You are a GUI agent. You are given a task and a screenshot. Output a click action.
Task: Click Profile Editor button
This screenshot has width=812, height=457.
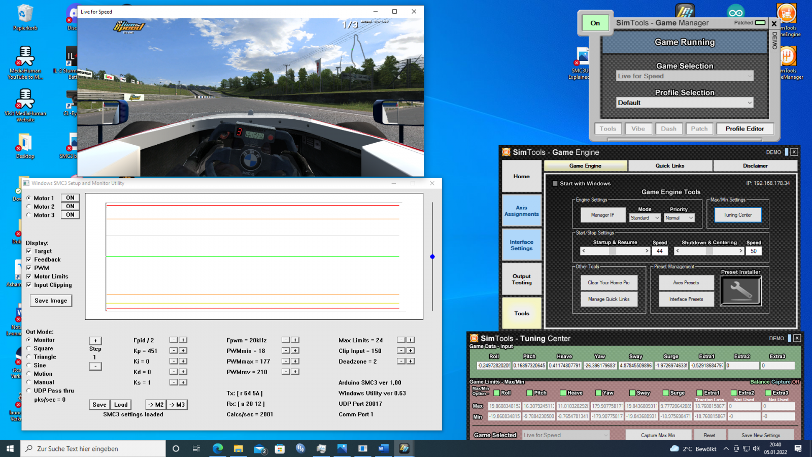[745, 129]
